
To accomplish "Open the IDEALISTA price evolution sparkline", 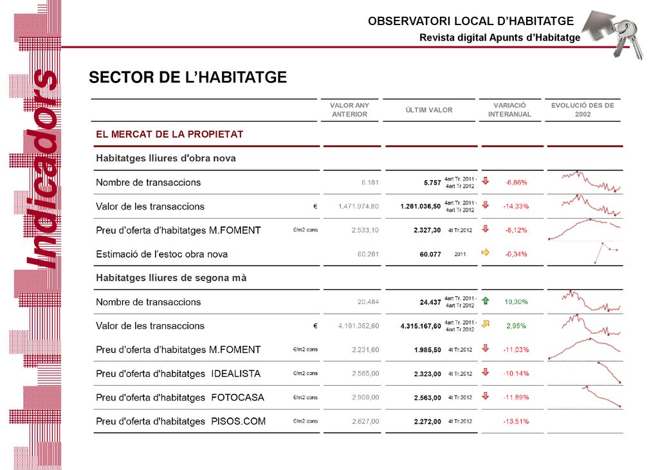I will [x=608, y=373].
